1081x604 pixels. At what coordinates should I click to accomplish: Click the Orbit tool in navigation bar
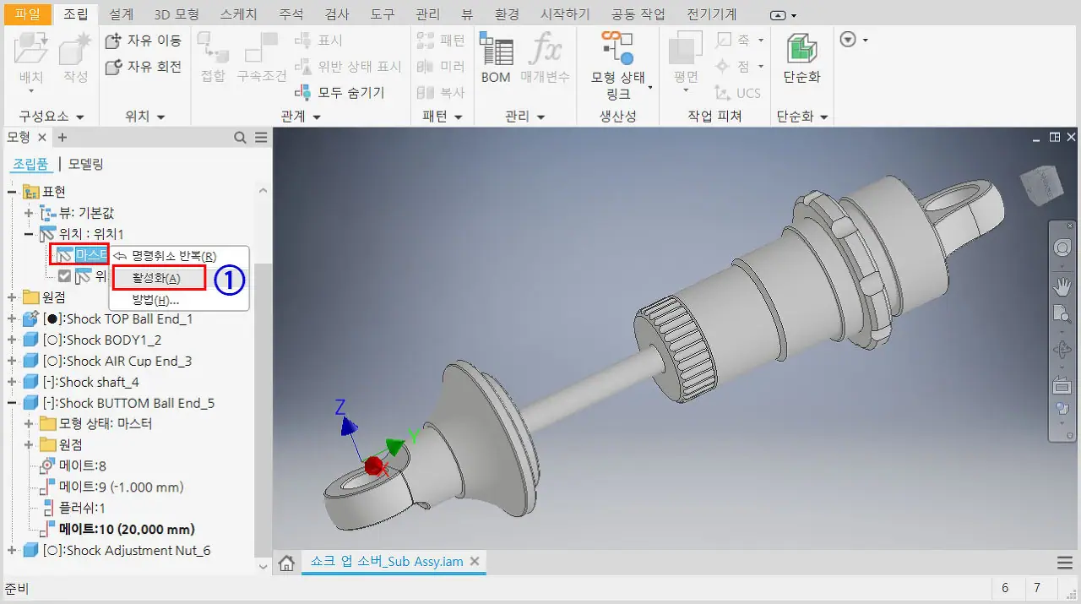(1062, 349)
